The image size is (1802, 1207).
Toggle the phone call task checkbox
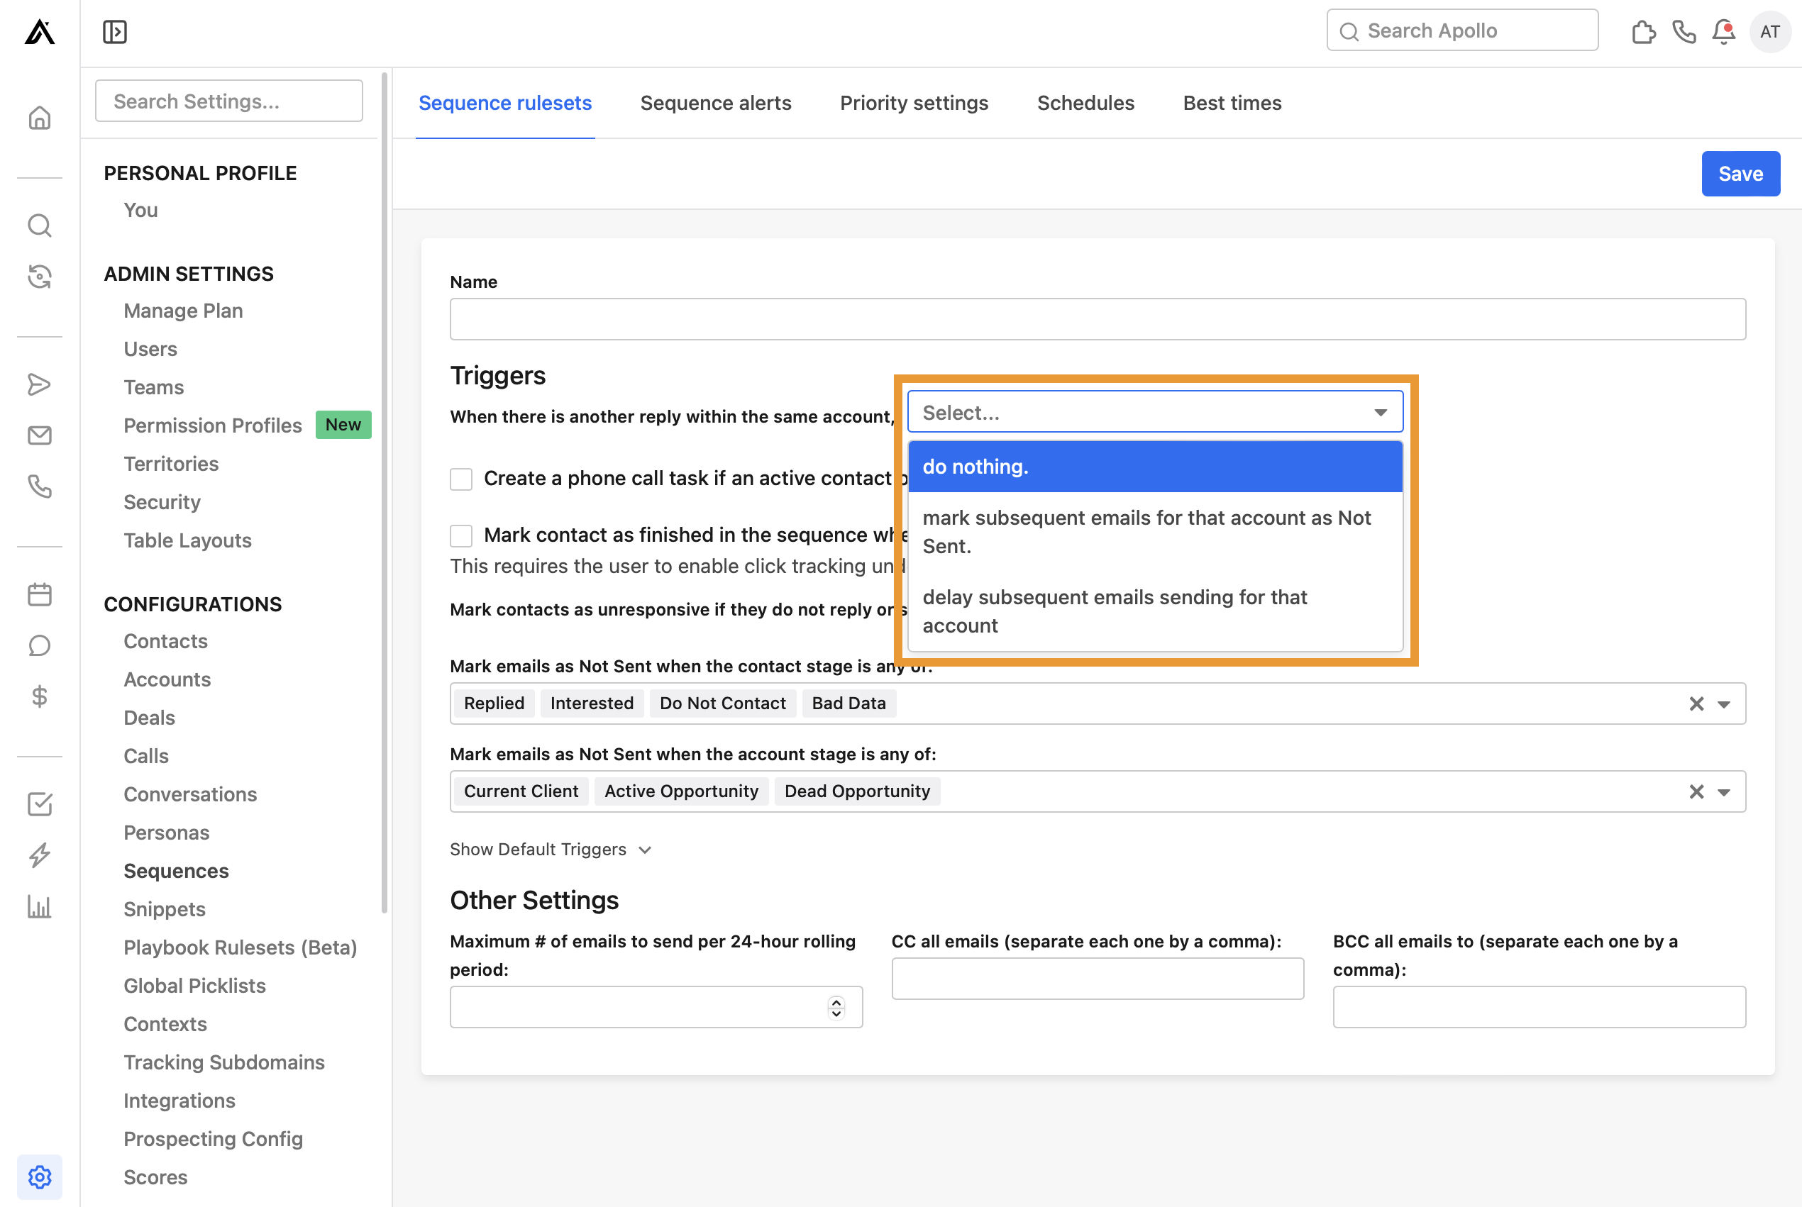pos(463,479)
